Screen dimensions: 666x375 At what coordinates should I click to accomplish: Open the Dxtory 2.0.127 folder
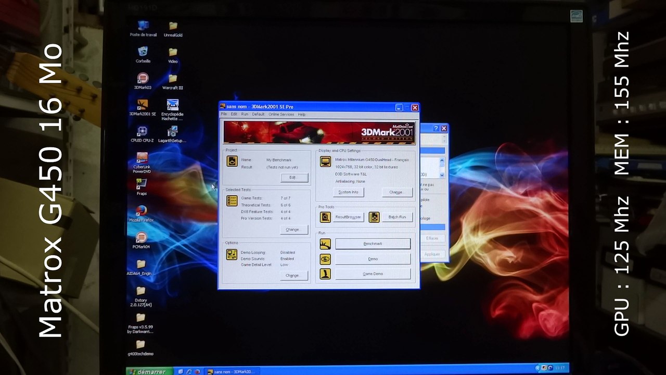point(140,296)
